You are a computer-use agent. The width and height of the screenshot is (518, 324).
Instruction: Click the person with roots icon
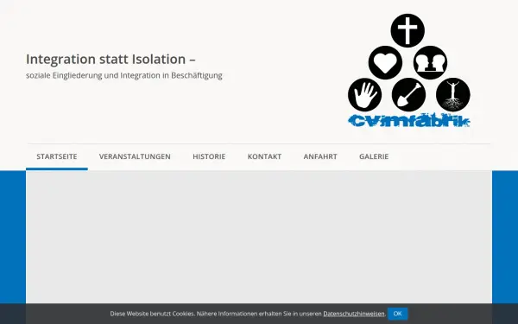tap(453, 95)
